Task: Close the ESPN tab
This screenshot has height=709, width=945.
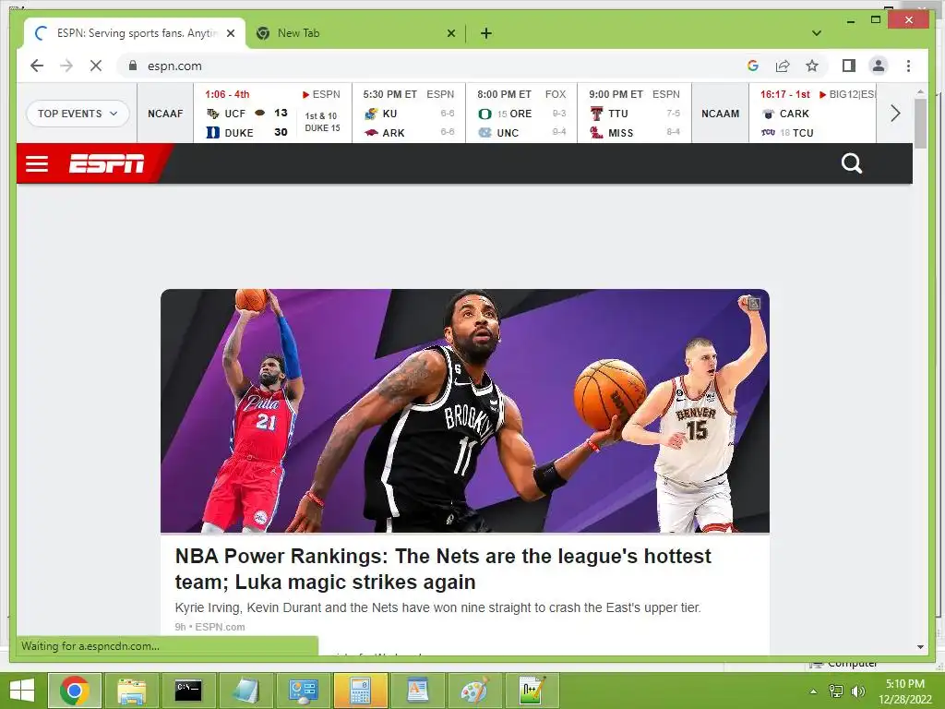Action: 230,33
